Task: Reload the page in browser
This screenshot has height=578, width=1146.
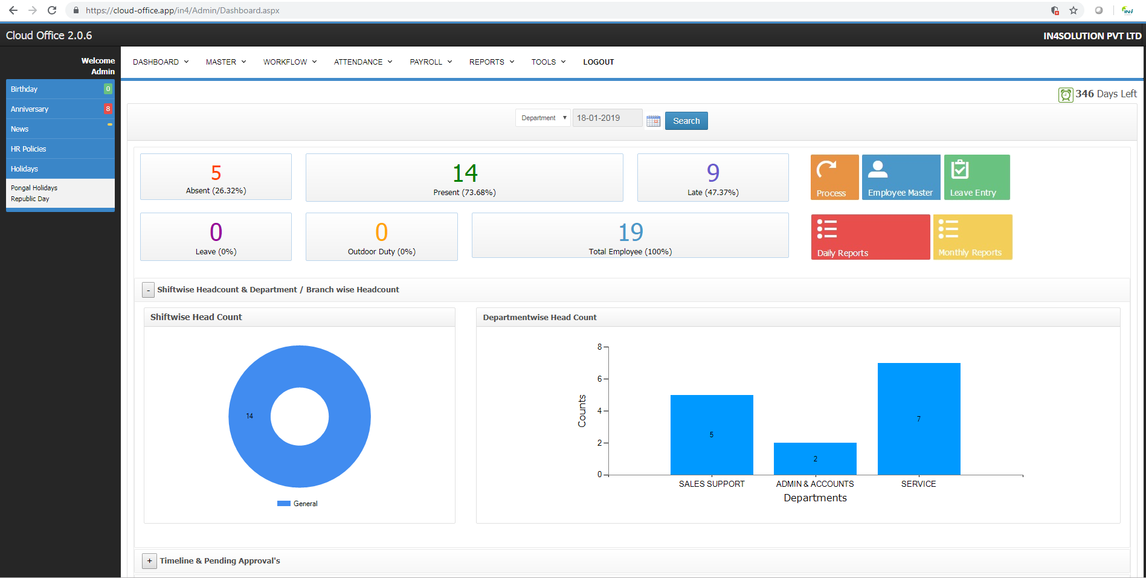Action: (x=52, y=10)
